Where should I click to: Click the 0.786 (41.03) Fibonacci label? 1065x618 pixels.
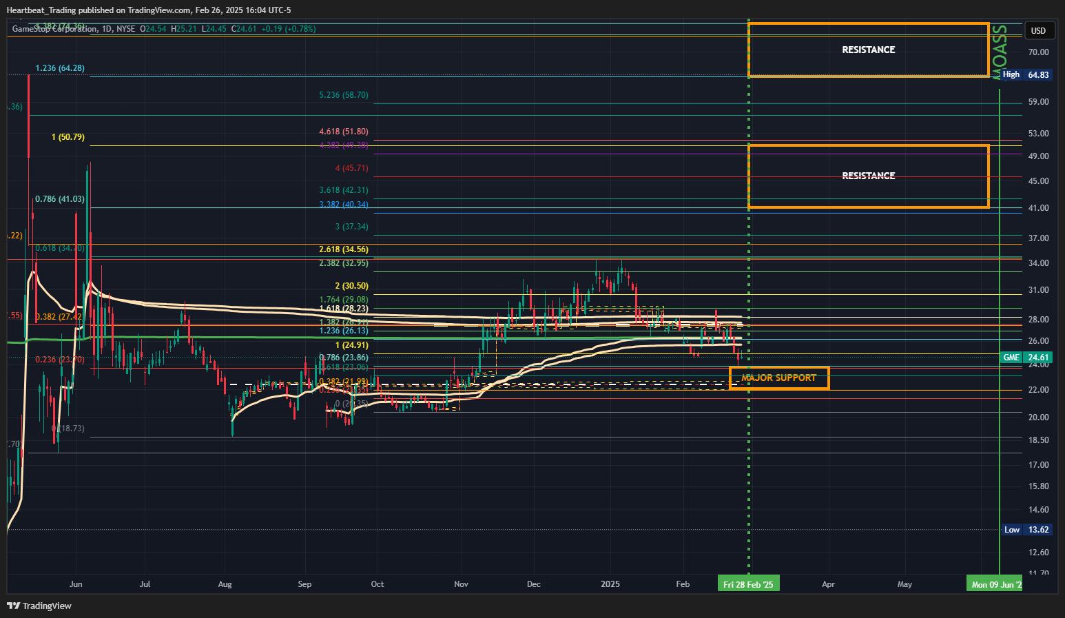pos(60,199)
